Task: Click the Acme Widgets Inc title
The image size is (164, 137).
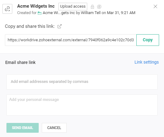Action: pyautogui.click(x=36, y=6)
